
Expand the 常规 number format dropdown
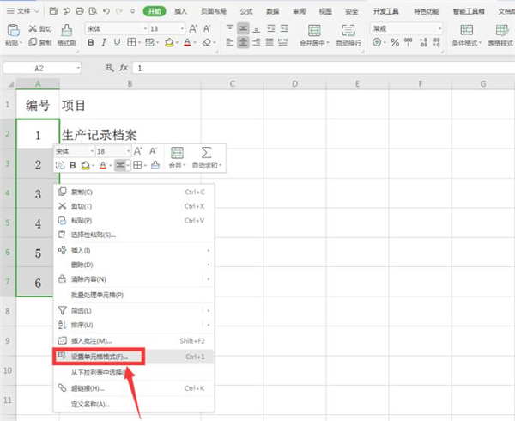pos(427,28)
